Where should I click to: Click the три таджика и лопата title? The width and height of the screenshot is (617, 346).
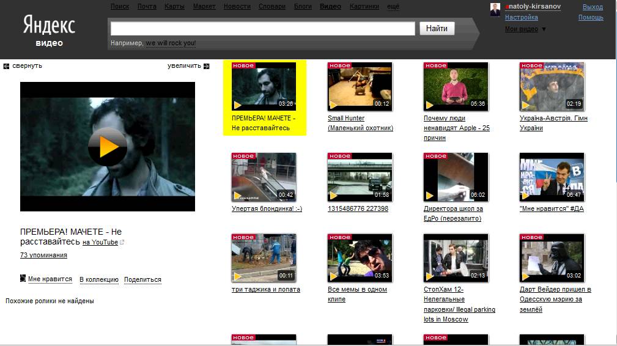pyautogui.click(x=265, y=289)
